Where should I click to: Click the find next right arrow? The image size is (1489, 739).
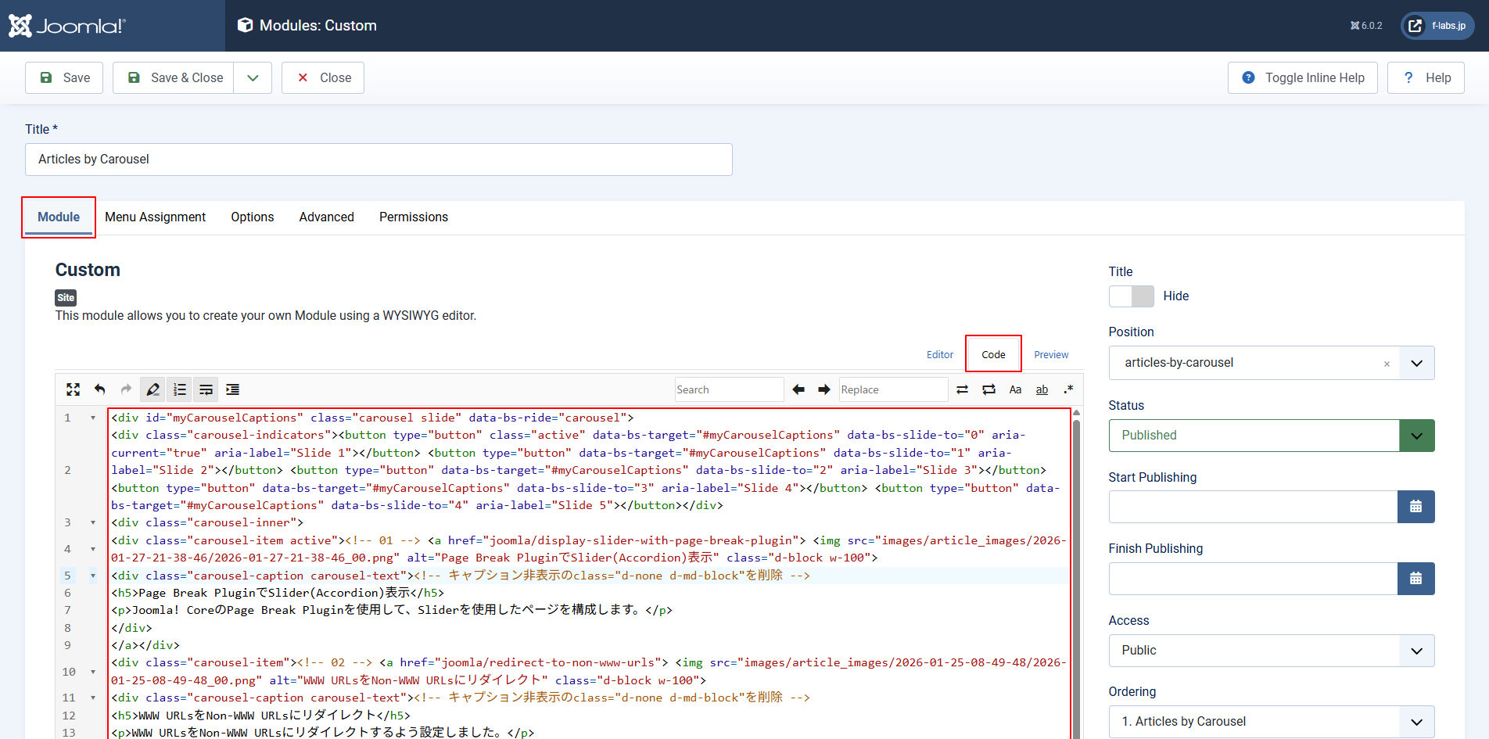pos(824,389)
